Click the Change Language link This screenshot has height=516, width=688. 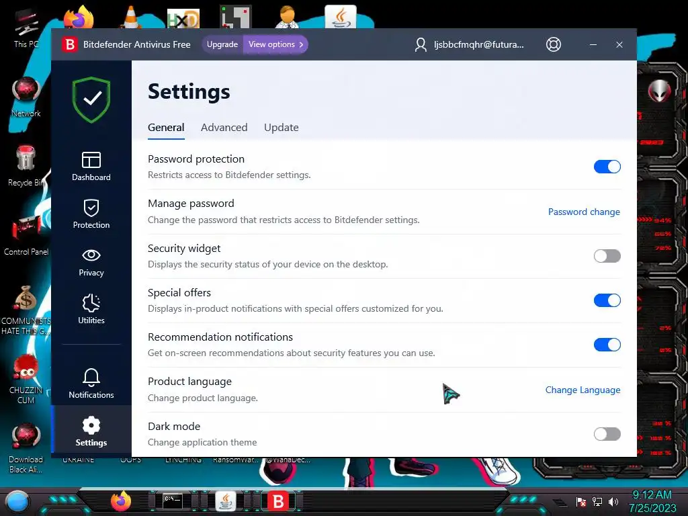[583, 390]
